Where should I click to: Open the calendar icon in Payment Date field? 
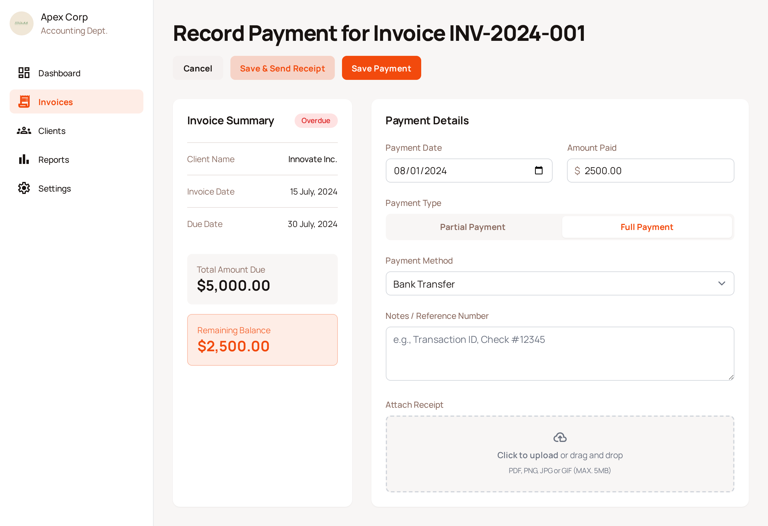tap(539, 171)
